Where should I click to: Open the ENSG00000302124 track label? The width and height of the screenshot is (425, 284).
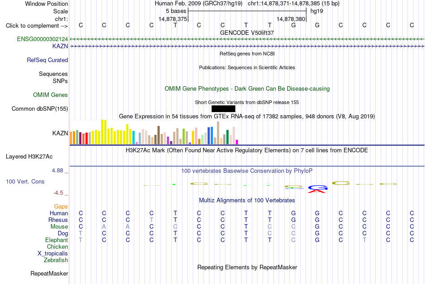42,39
